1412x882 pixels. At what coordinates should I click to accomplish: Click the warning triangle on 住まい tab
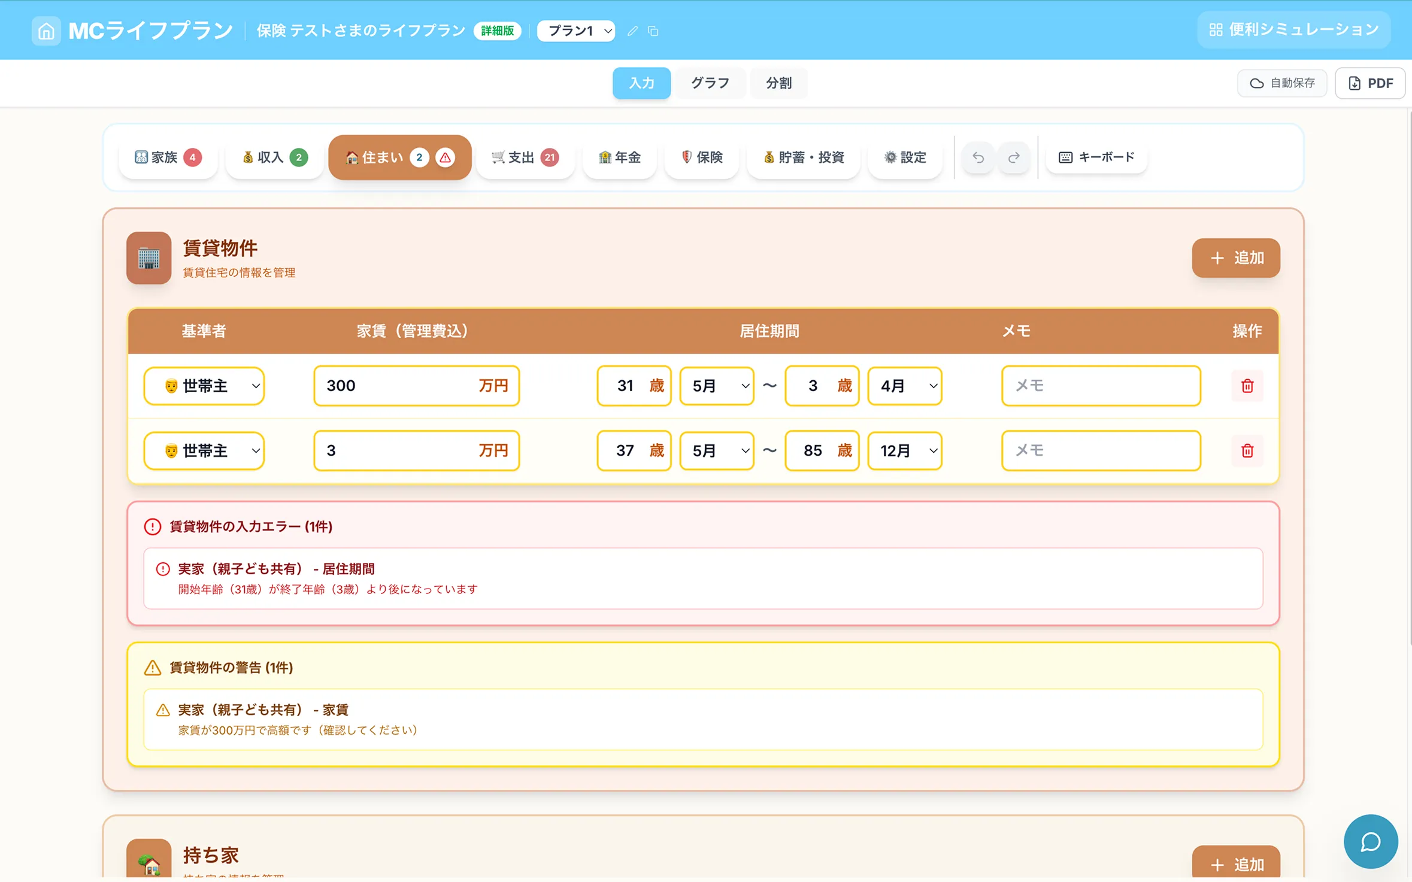(x=445, y=157)
